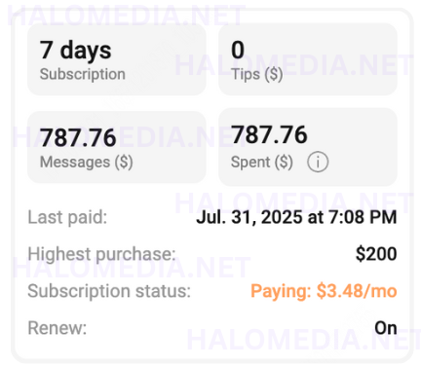Open the 7 days Subscription card
421x367 pixels.
117,59
